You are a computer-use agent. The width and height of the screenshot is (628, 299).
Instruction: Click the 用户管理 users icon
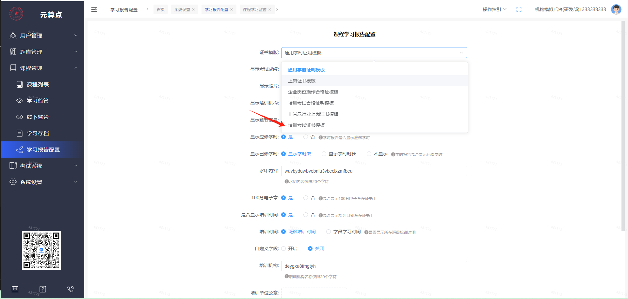pos(13,35)
